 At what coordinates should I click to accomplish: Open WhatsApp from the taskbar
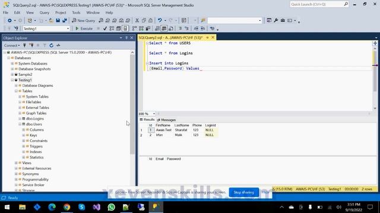click(x=111, y=207)
